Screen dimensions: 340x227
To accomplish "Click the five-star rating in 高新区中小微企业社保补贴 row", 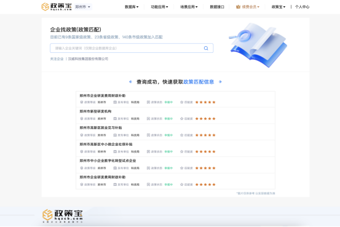I will click(x=205, y=152).
